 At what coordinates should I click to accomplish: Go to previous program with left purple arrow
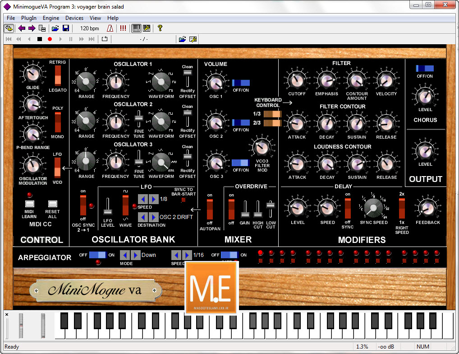21,28
